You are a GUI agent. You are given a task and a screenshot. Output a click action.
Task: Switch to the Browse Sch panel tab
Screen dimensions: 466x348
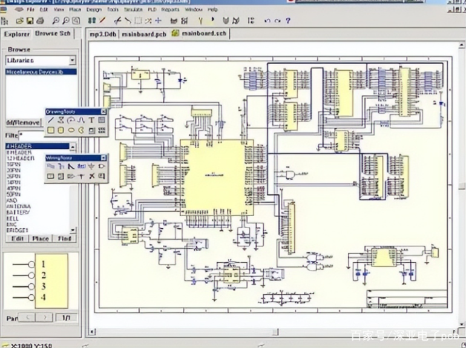click(x=53, y=33)
